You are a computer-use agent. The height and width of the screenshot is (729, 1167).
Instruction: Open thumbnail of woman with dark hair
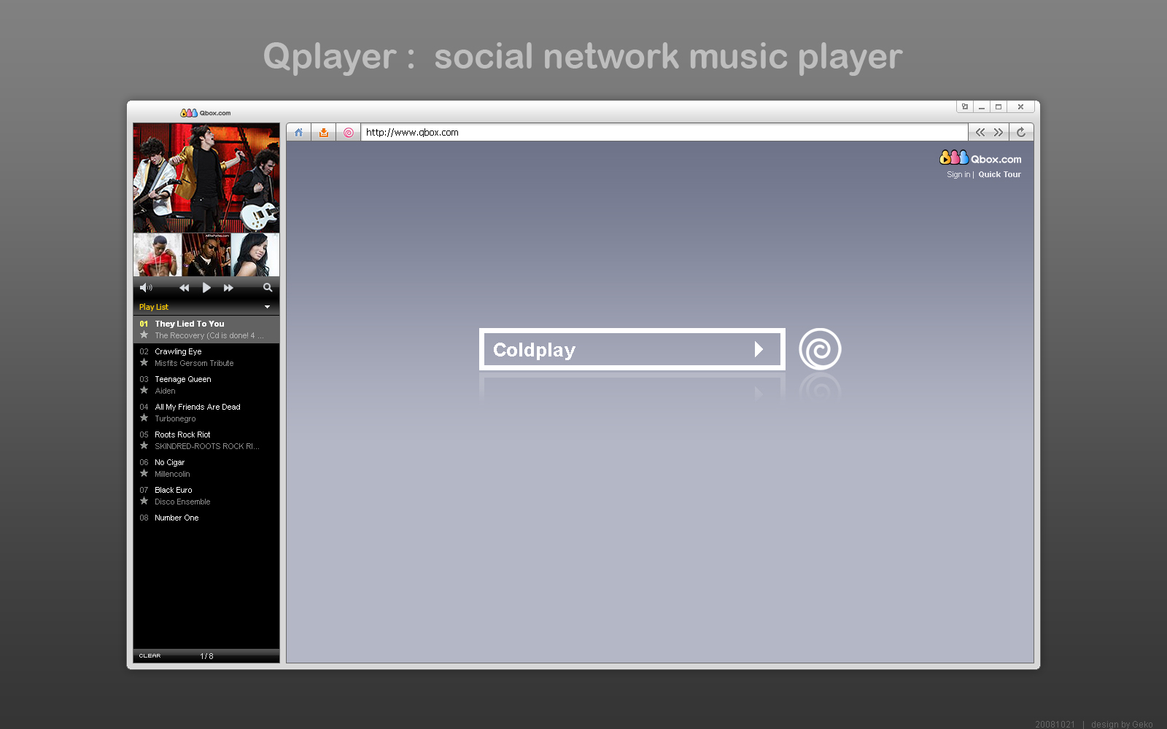pyautogui.click(x=255, y=254)
